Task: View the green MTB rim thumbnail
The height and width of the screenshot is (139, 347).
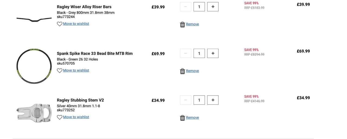Action: pos(34,66)
